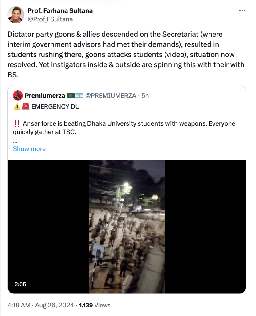Viewport: 256px width, 316px height.
Task: Click the Argentina flag emoji
Action: [79, 96]
